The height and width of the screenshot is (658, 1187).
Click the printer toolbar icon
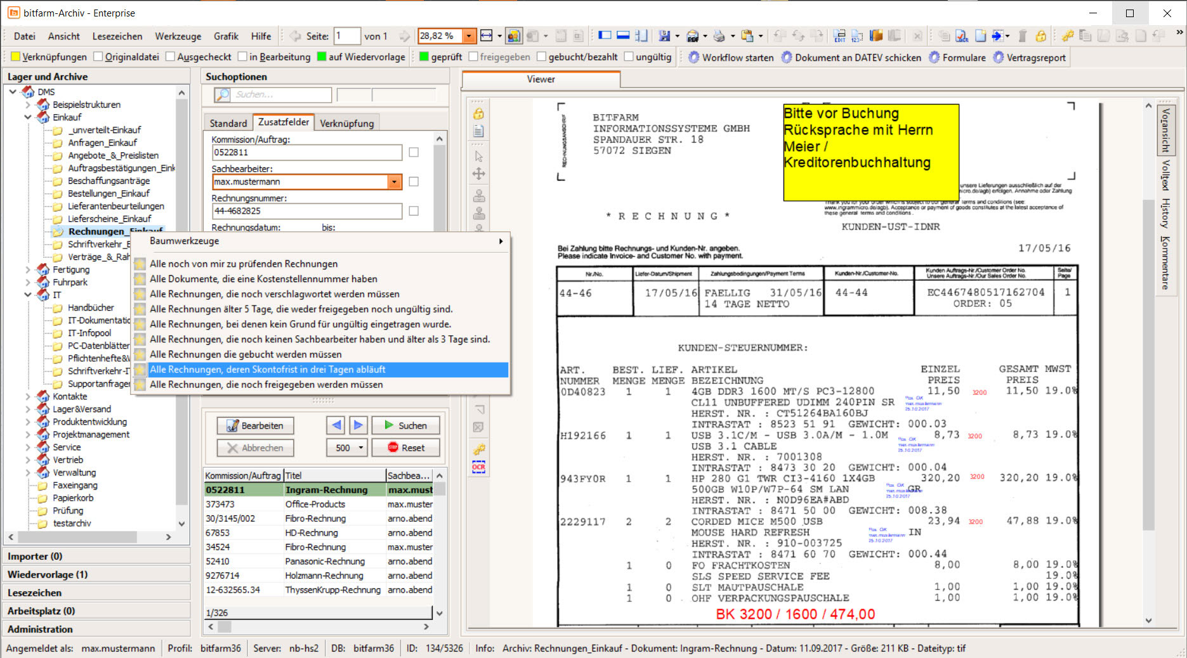(x=719, y=36)
